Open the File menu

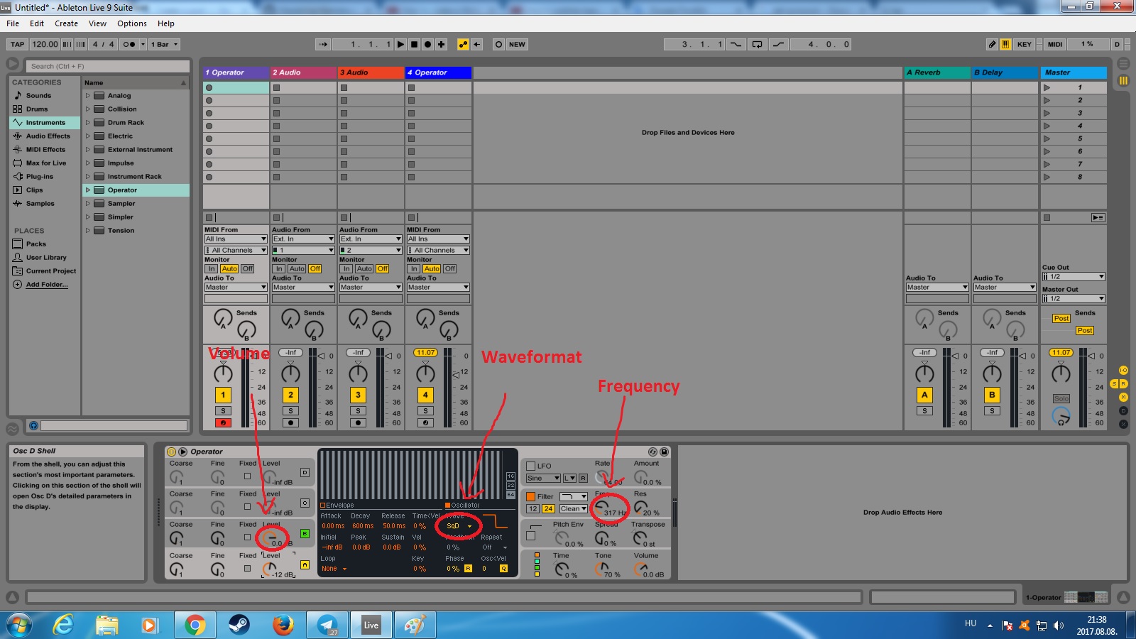click(13, 23)
